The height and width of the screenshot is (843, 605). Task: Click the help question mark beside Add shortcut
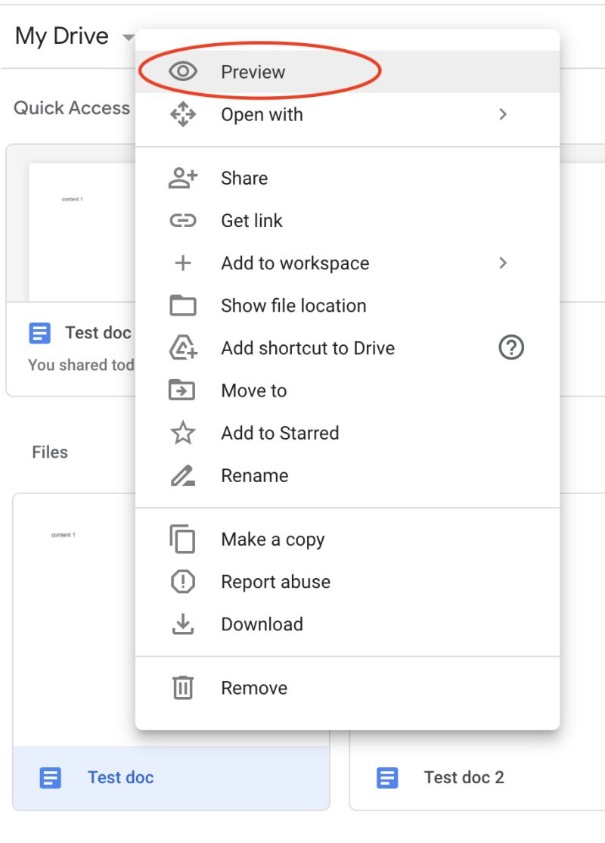pos(511,348)
